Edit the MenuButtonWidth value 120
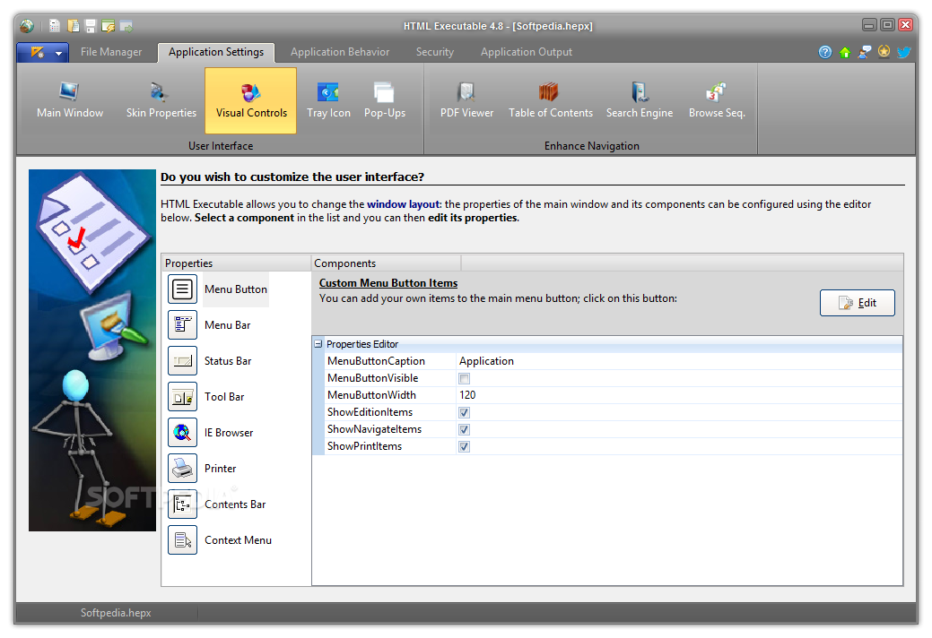 (679, 395)
